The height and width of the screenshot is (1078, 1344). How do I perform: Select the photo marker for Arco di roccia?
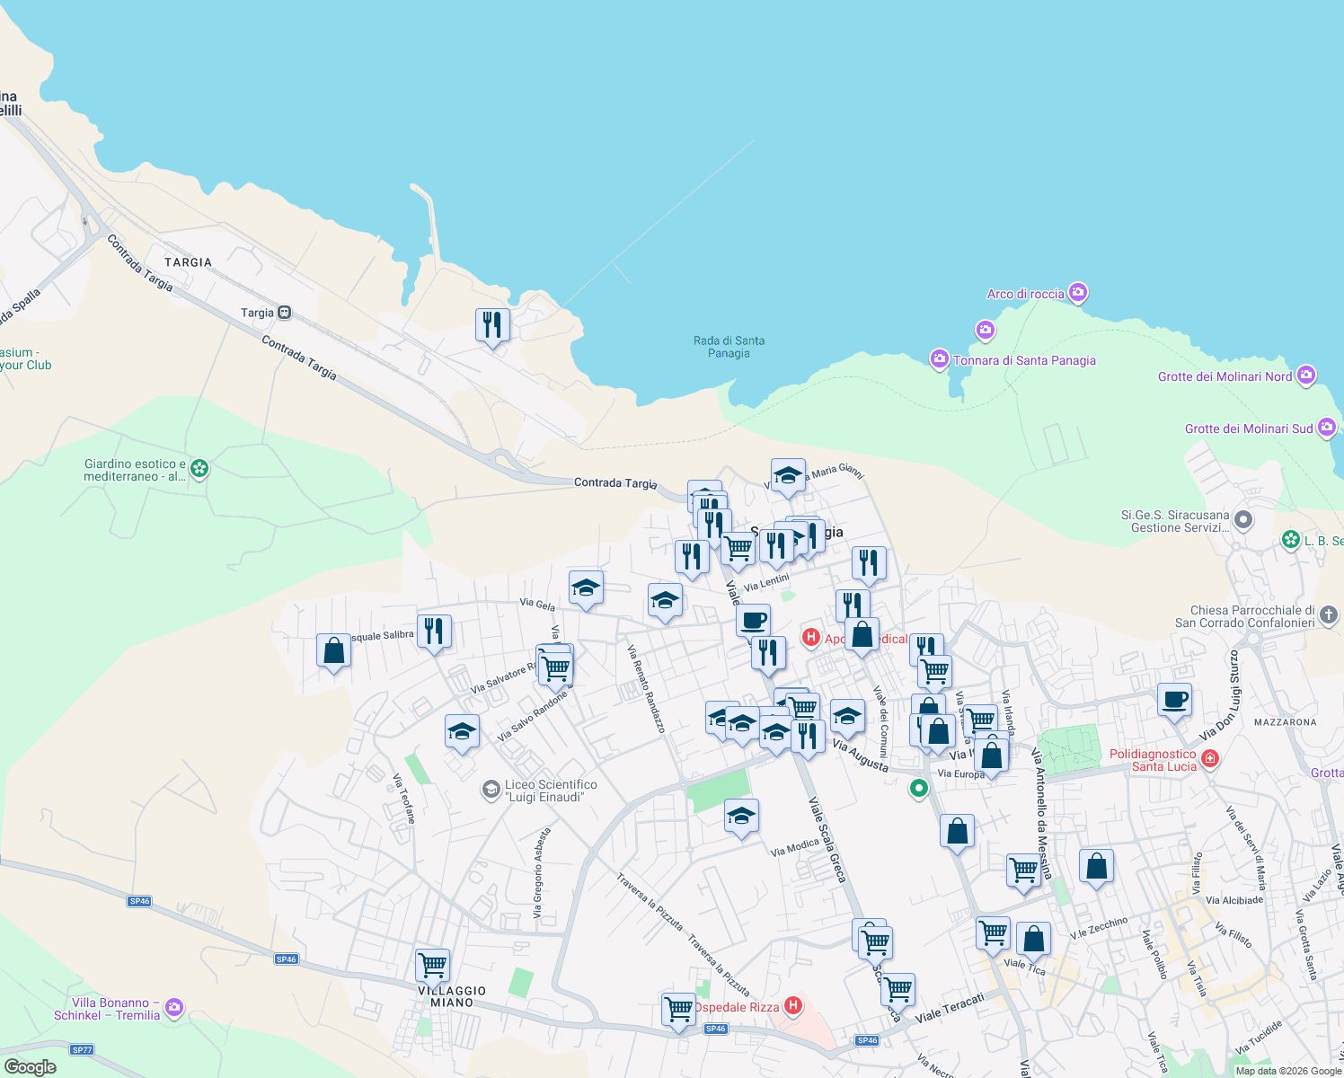pos(1077,293)
